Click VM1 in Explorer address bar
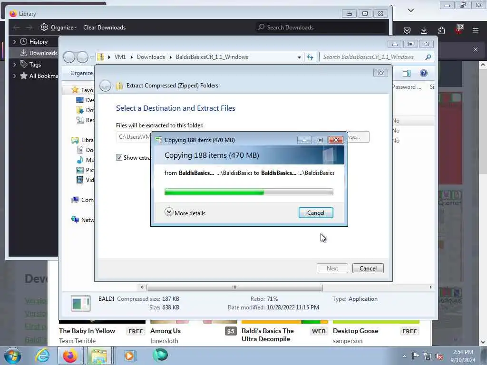This screenshot has height=365, width=487. click(120, 57)
